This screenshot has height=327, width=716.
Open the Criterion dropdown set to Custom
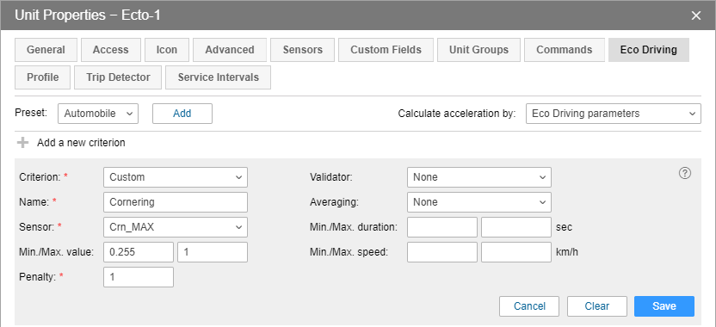176,177
